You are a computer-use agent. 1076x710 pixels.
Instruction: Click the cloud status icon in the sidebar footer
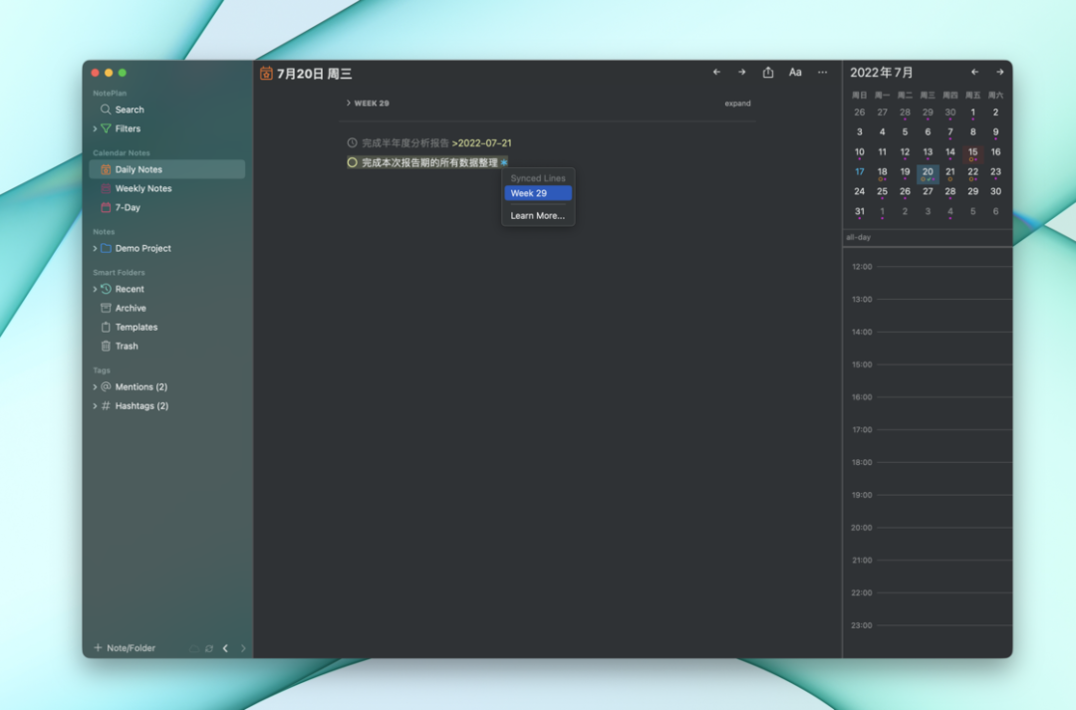pos(194,648)
